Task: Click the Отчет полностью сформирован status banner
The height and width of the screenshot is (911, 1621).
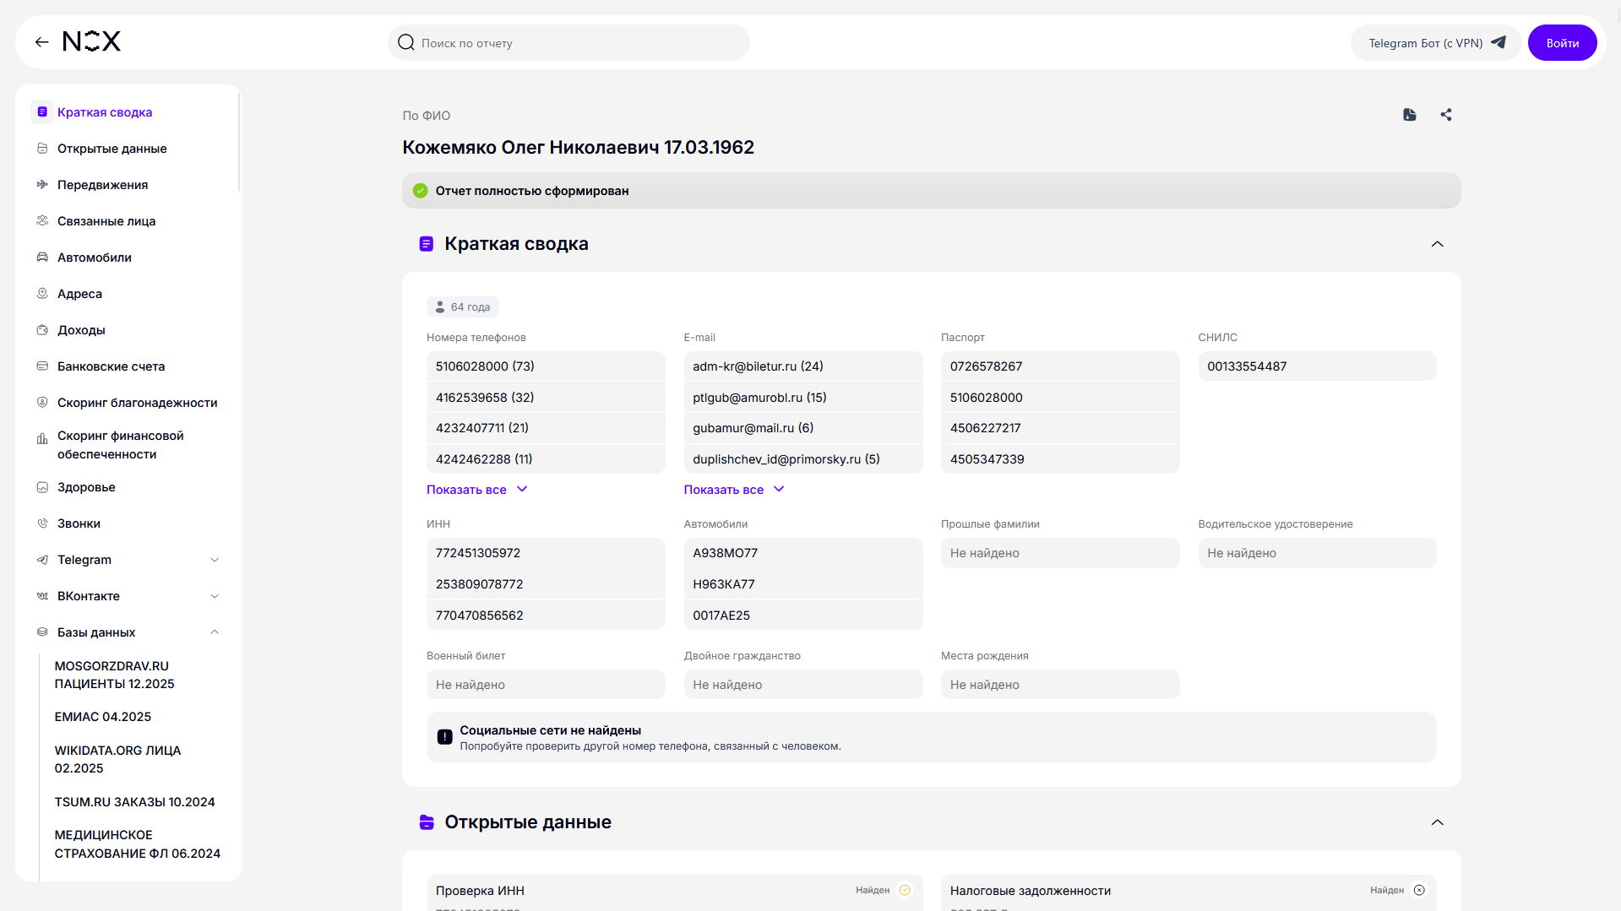Action: [931, 191]
